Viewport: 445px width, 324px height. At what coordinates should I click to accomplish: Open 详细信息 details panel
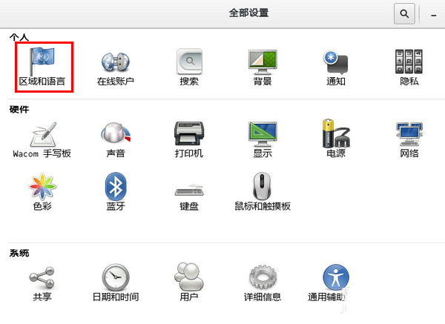pyautogui.click(x=263, y=282)
